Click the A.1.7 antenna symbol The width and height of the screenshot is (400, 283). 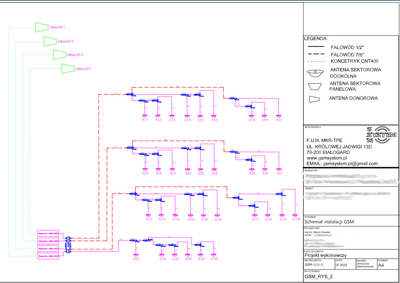[x=279, y=117]
